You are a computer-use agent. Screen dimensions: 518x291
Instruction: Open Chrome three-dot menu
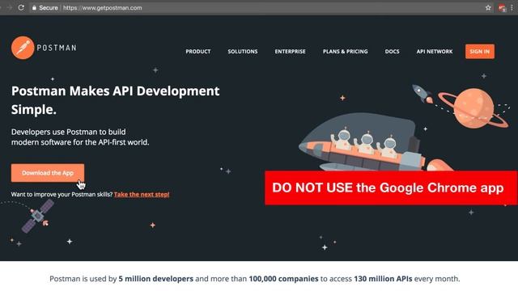pyautogui.click(x=512, y=7)
